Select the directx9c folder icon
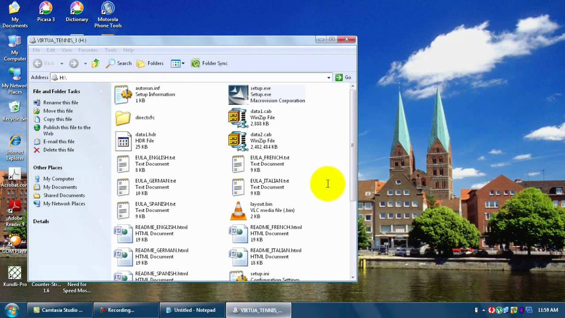Screen dimensions: 565x318 (x=123, y=118)
